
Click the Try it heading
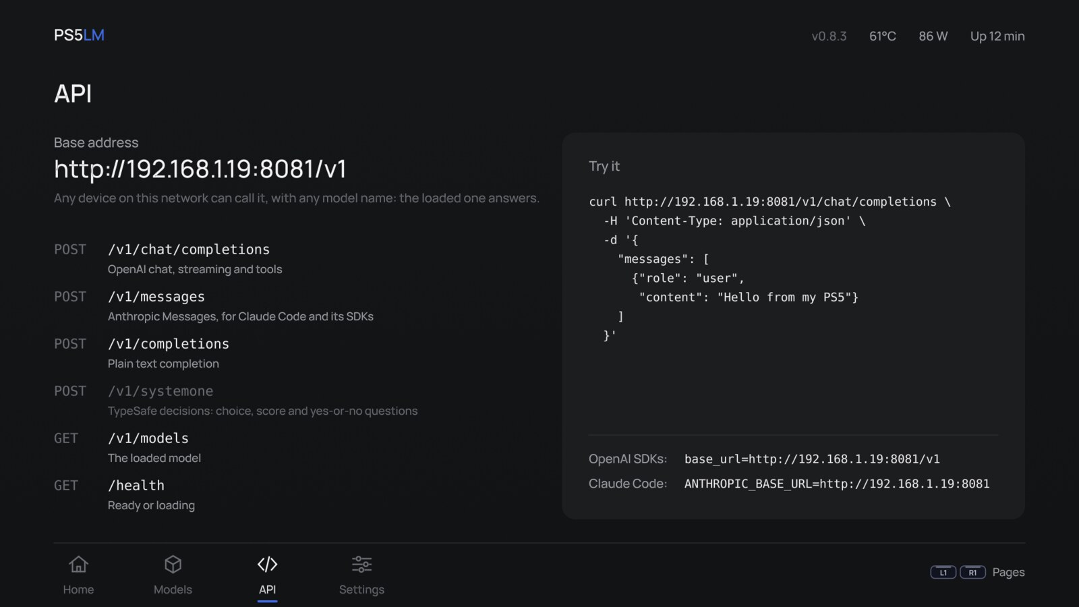pos(604,166)
